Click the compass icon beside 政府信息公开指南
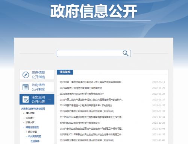The height and width of the screenshot is (144, 188). [26, 75]
